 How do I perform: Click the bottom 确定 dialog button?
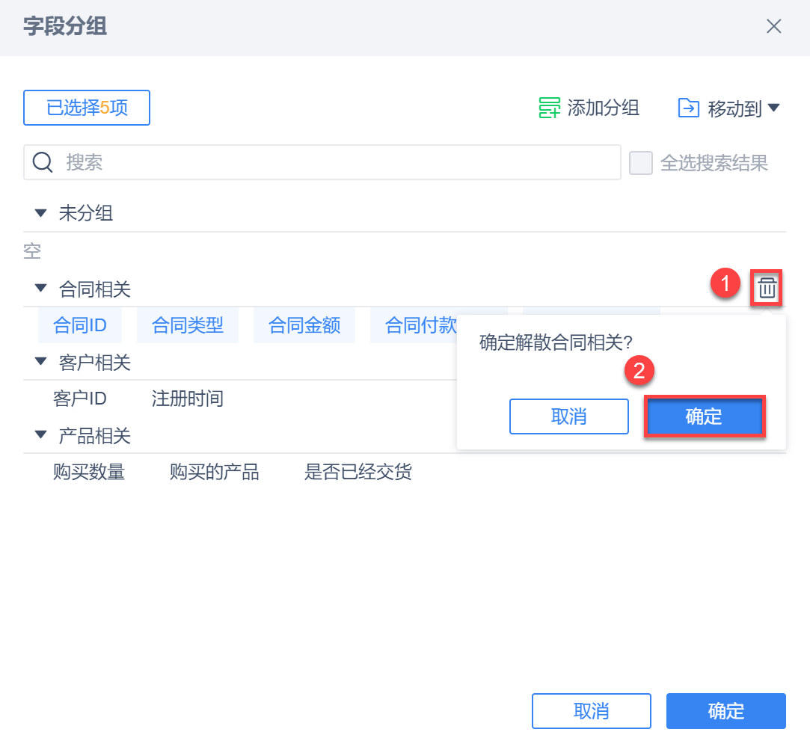pyautogui.click(x=725, y=710)
